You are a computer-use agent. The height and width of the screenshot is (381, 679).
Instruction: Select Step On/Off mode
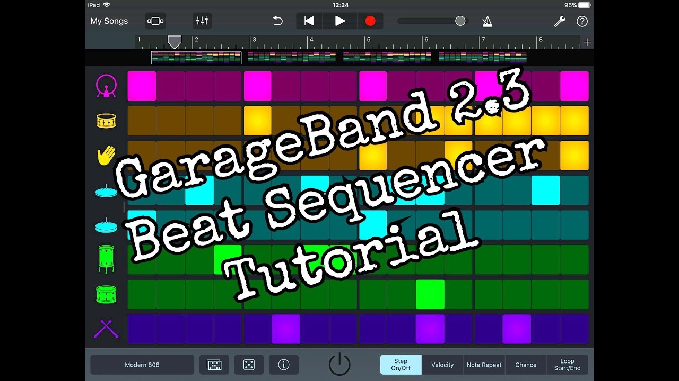tap(401, 365)
